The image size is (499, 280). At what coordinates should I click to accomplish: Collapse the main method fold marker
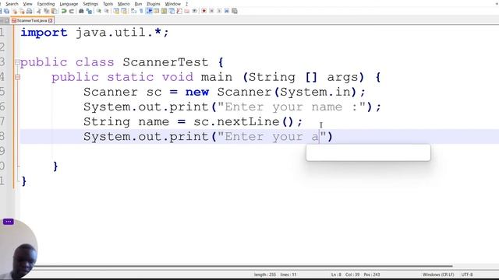[x=17, y=77]
